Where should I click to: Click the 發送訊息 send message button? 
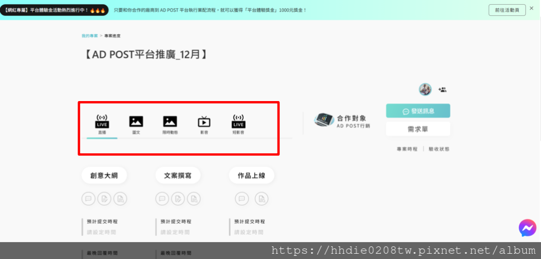coord(418,111)
